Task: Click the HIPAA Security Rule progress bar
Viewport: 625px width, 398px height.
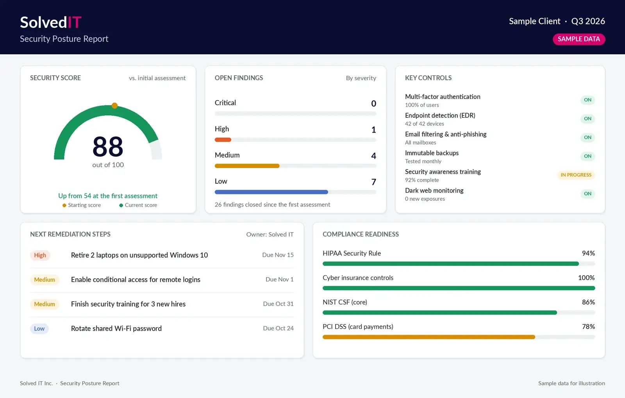Action: click(459, 264)
